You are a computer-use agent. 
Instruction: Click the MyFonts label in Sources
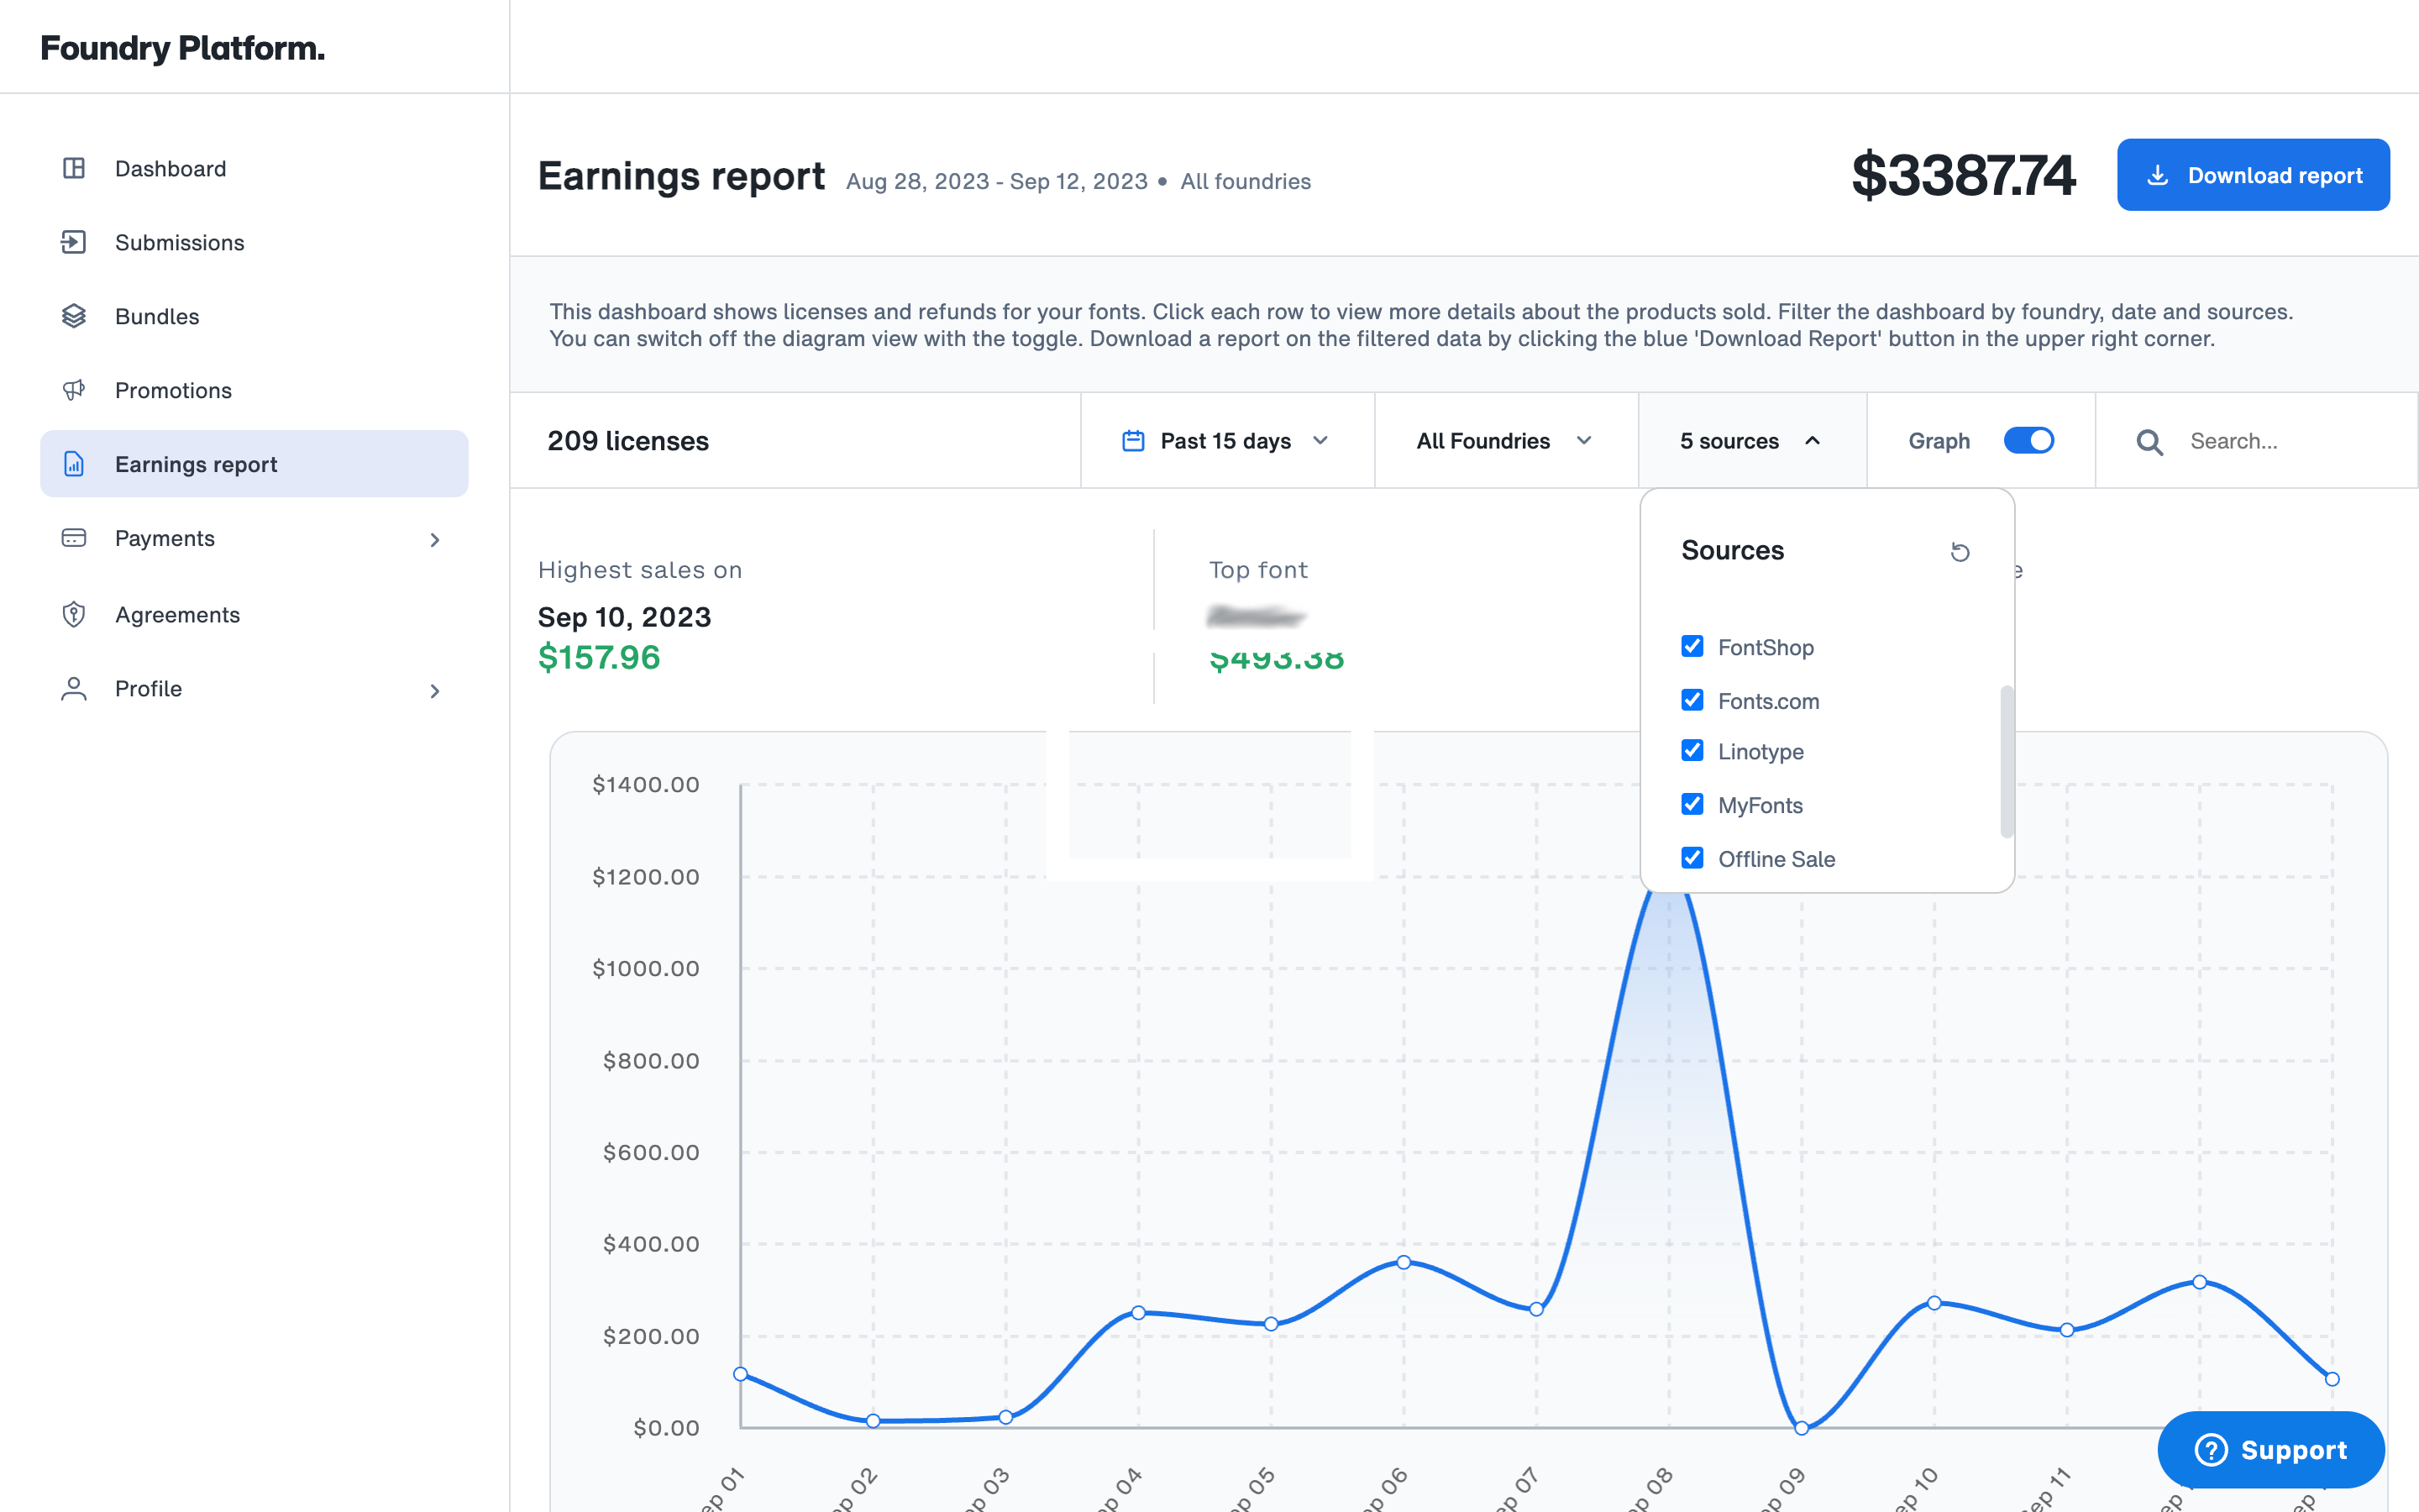click(1760, 805)
